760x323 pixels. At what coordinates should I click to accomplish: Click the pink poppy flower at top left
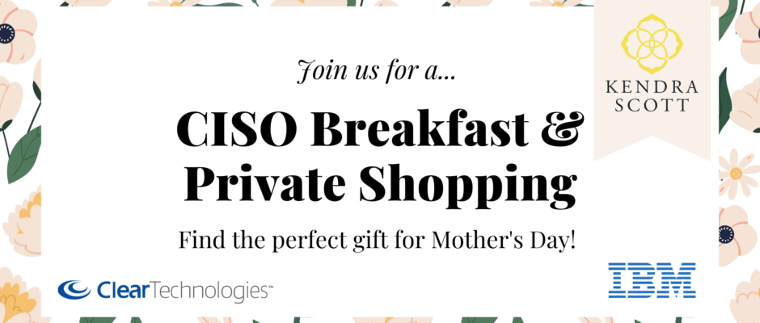pos(17,36)
